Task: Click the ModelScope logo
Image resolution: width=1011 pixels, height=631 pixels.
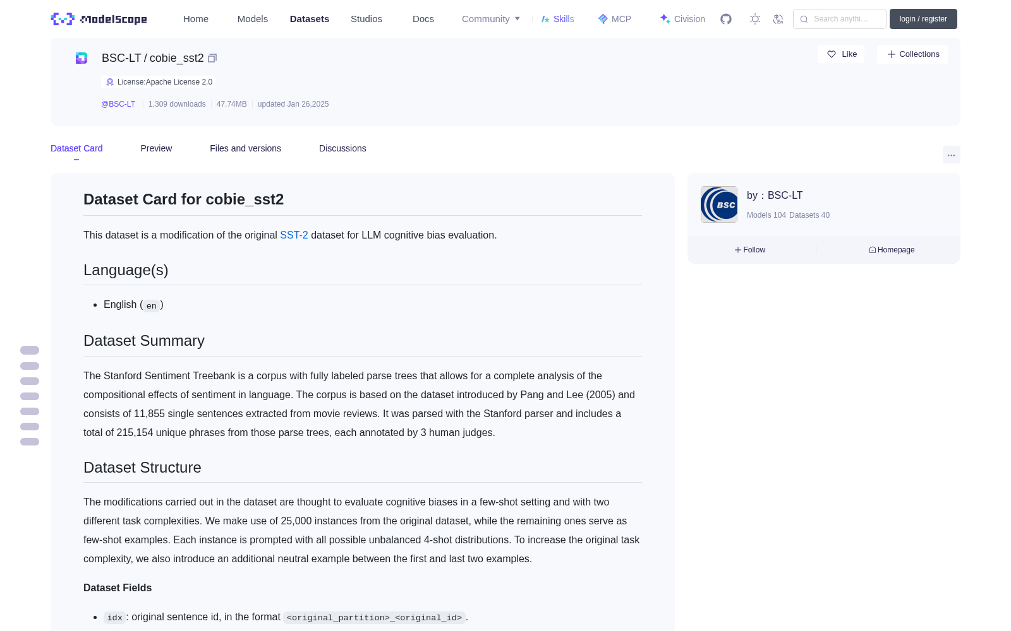Action: pyautogui.click(x=99, y=19)
